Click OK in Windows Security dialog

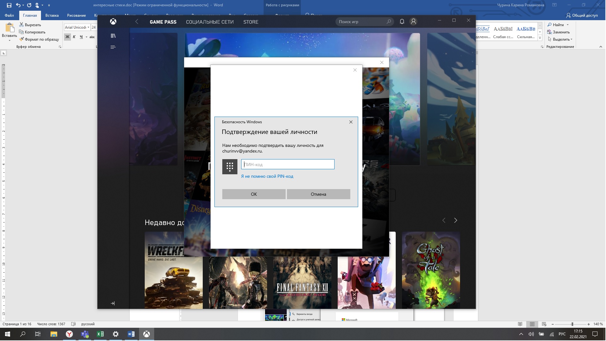pos(254,194)
